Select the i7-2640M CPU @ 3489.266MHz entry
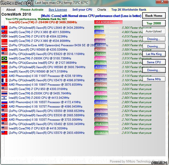The image size is (169, 165). pyautogui.click(x=43, y=22)
